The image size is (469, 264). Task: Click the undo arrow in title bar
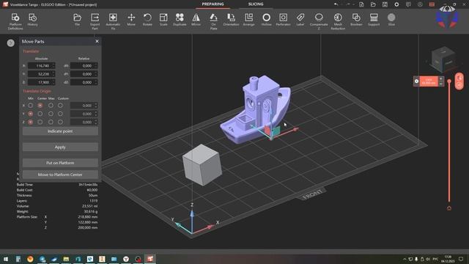coord(336,4)
